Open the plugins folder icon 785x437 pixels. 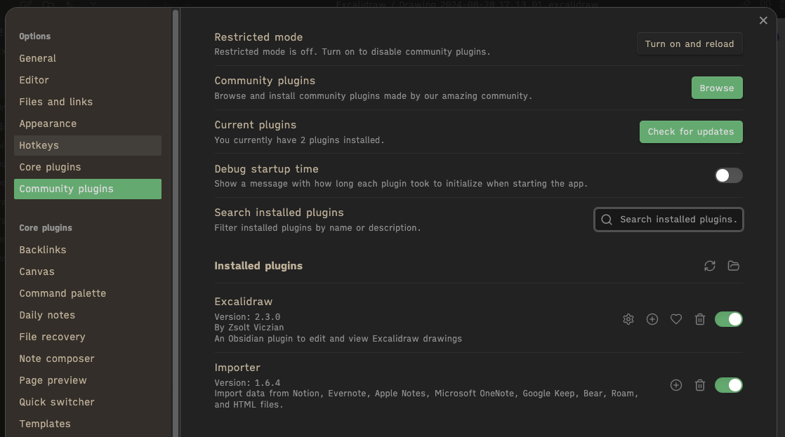point(734,266)
